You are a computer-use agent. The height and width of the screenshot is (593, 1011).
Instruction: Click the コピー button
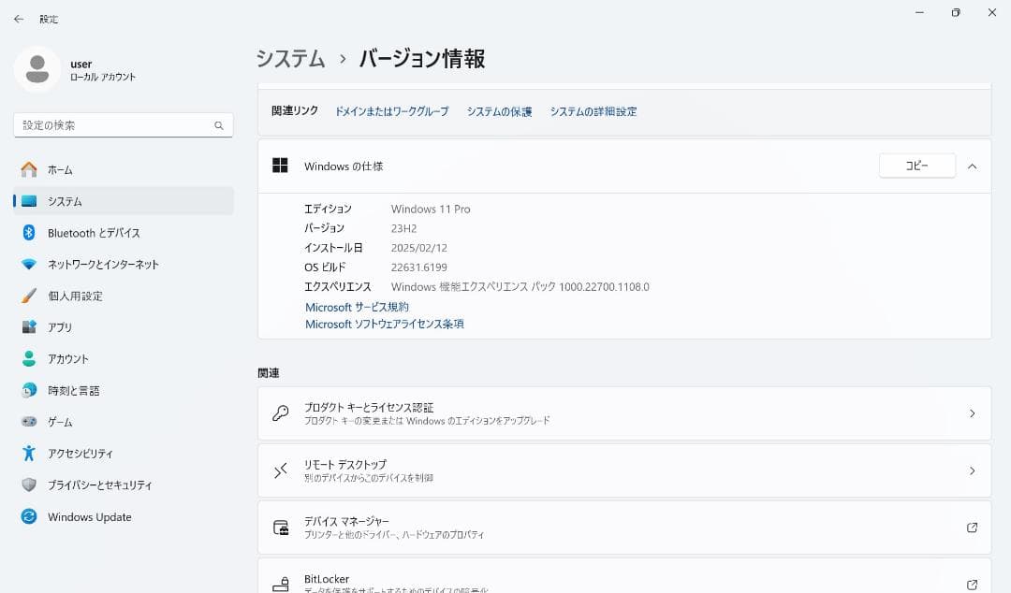click(x=916, y=165)
